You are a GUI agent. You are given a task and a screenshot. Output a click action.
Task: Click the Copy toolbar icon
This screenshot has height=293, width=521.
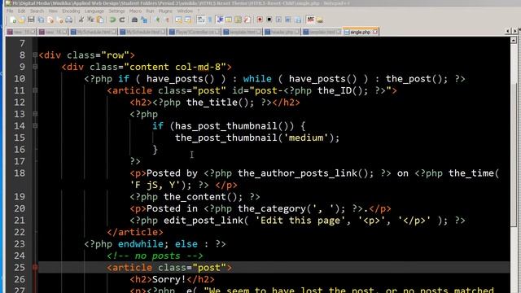[x=90, y=20]
